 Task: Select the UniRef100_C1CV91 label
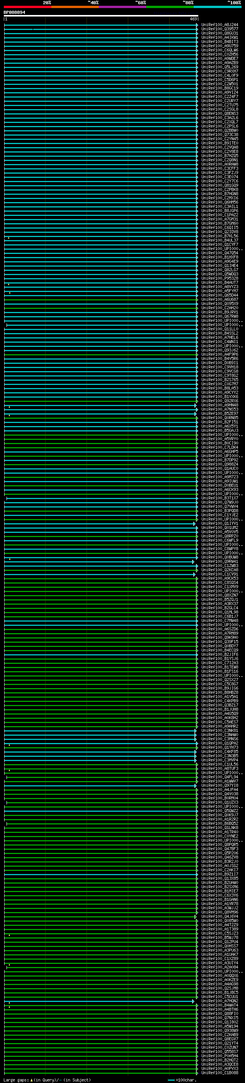(219, 574)
